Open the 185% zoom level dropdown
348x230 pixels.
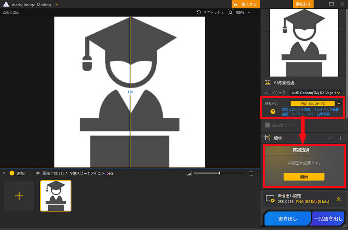pos(249,13)
